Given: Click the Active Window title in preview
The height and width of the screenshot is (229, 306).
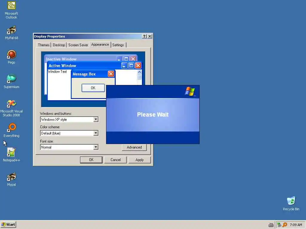Looking at the screenshot, I should pos(62,66).
